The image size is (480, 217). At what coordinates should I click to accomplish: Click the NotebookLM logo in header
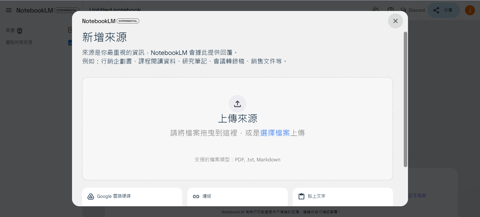35,10
